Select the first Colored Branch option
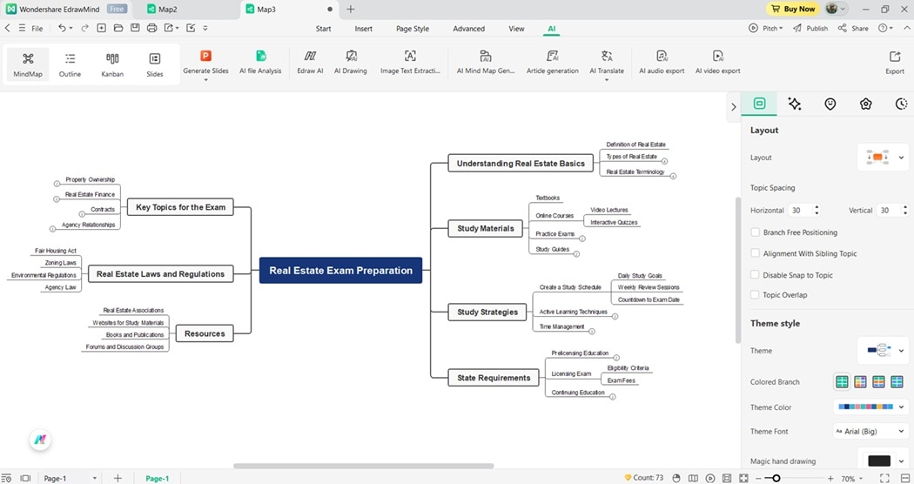This screenshot has height=484, width=914. [842, 382]
